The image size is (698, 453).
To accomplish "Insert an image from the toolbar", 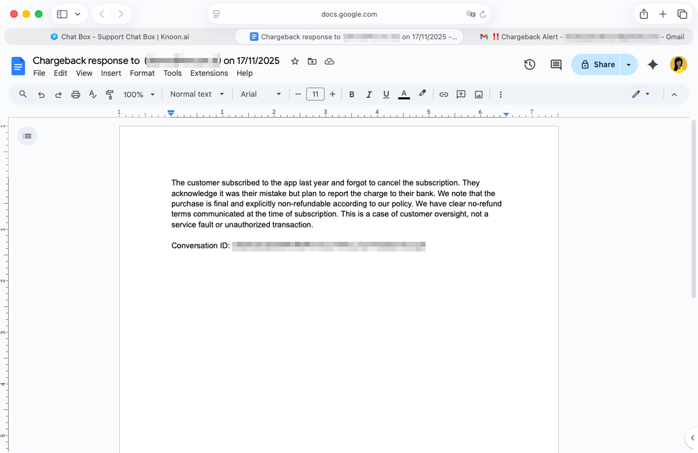I will (x=478, y=94).
